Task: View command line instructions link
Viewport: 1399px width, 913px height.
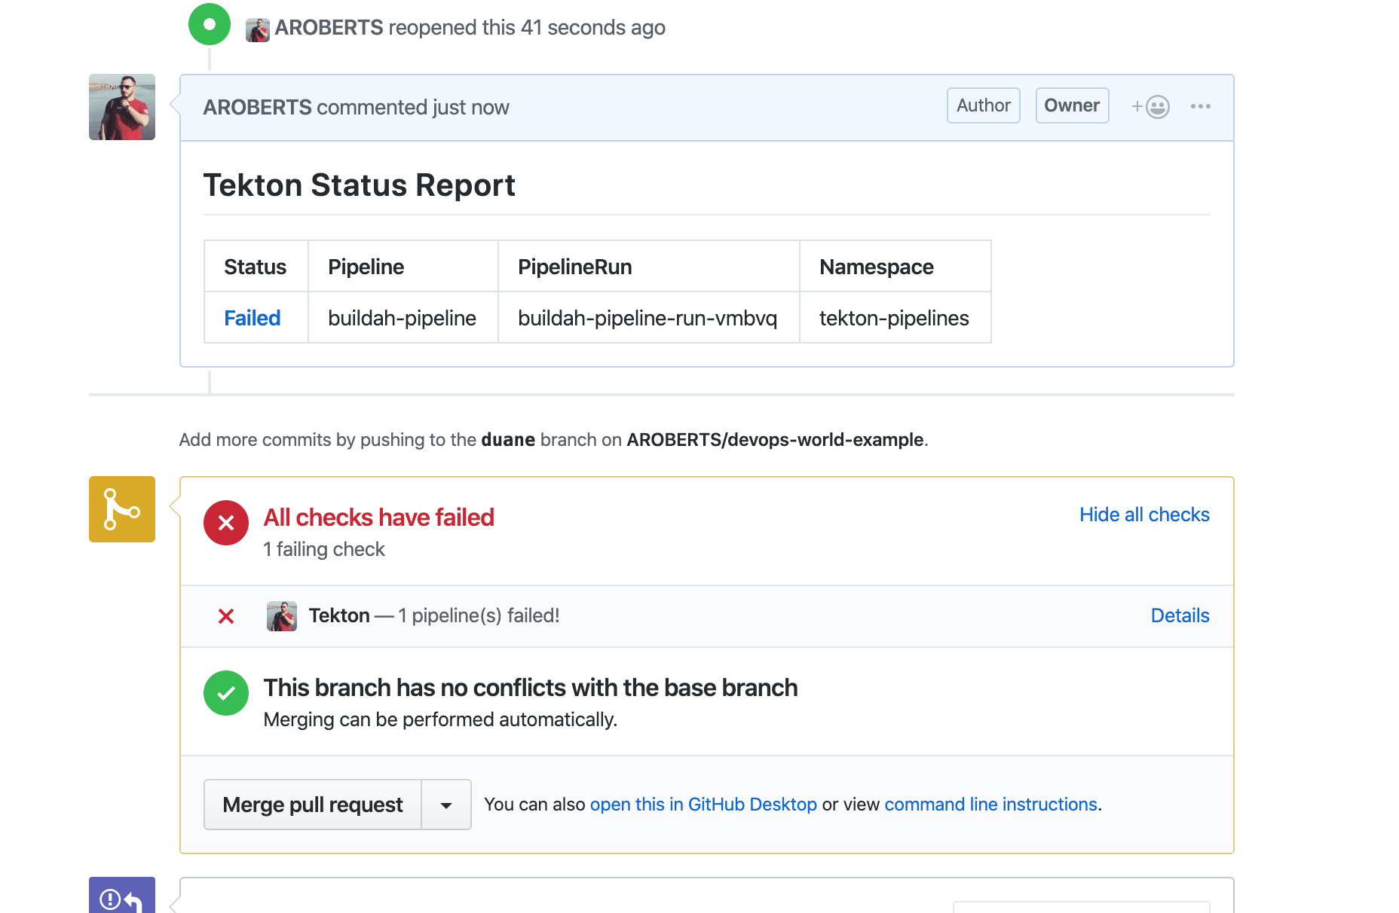Action: [x=990, y=805]
